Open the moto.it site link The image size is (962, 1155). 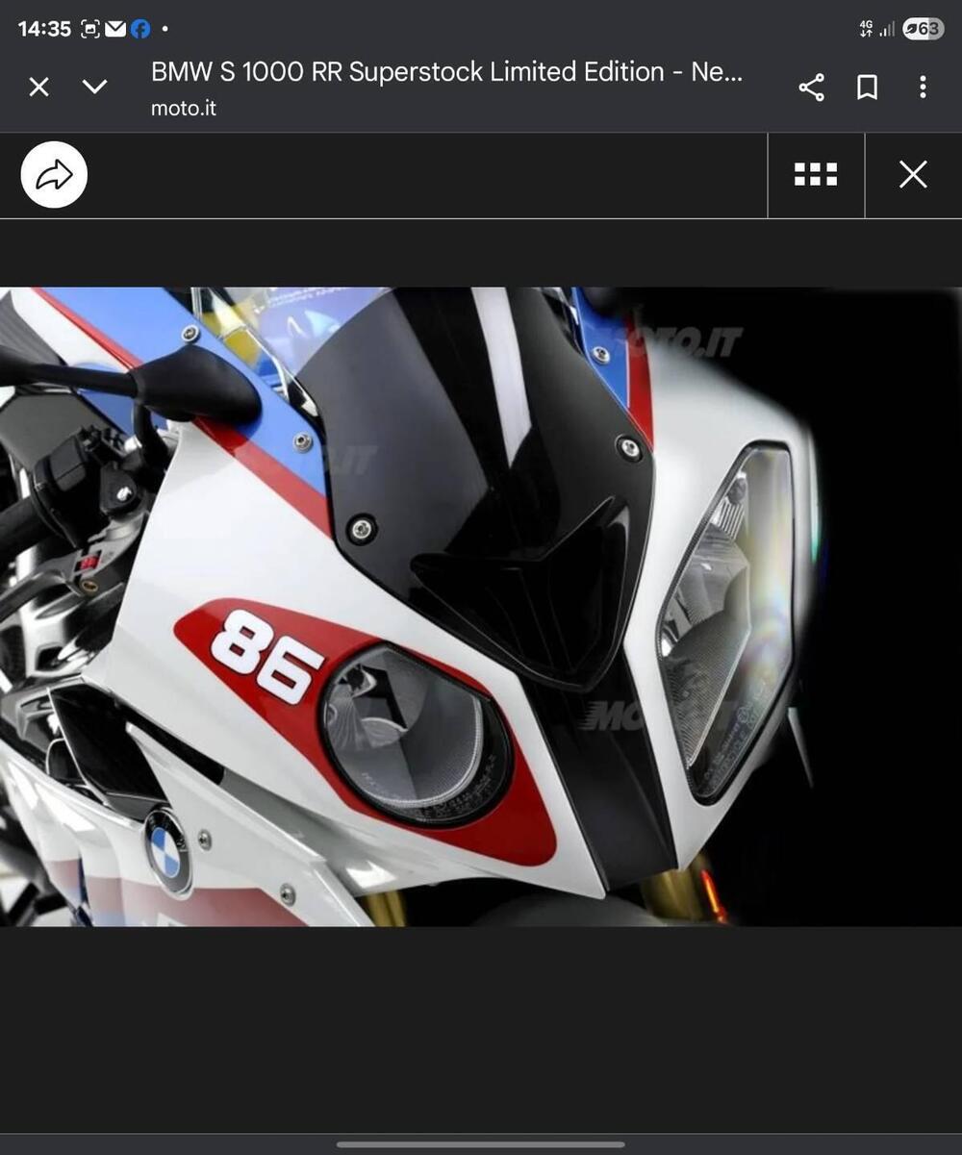point(183,108)
